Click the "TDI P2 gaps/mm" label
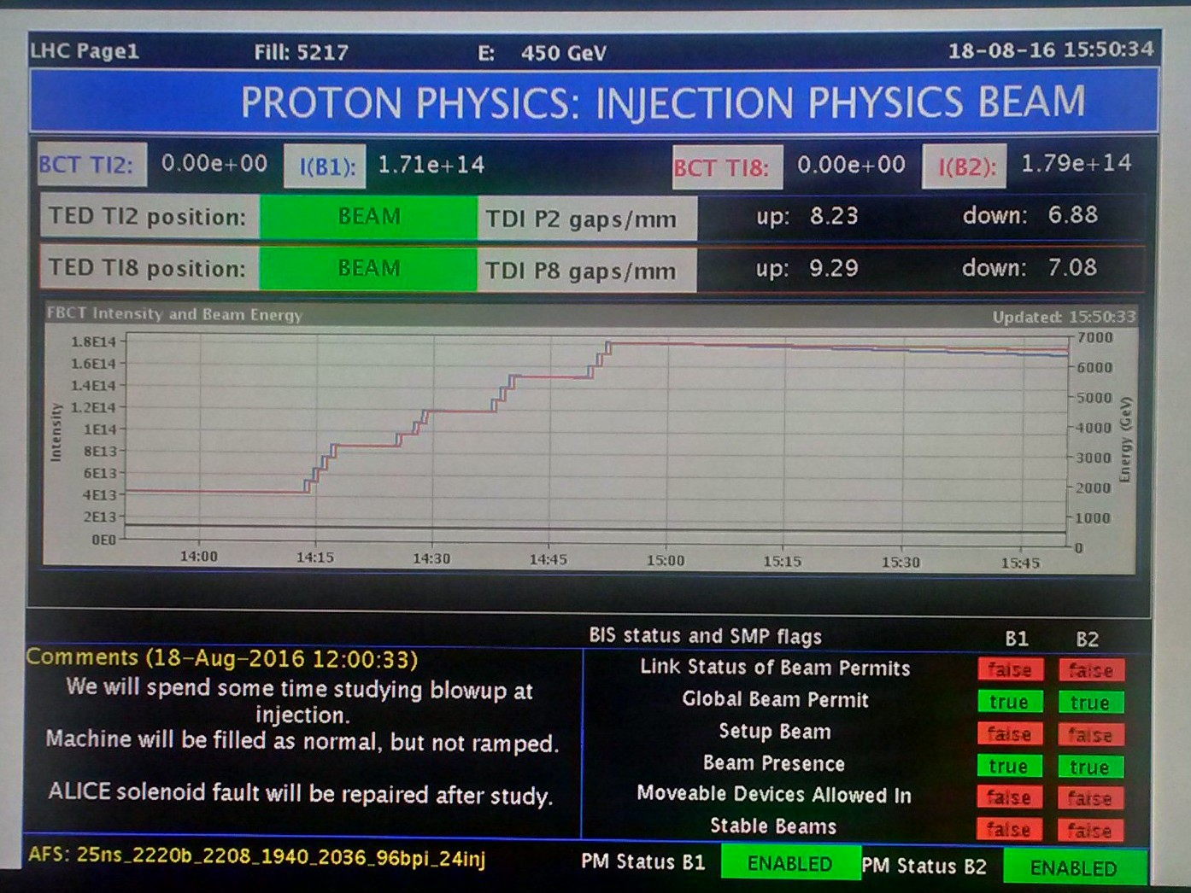The image size is (1191, 893). (587, 219)
